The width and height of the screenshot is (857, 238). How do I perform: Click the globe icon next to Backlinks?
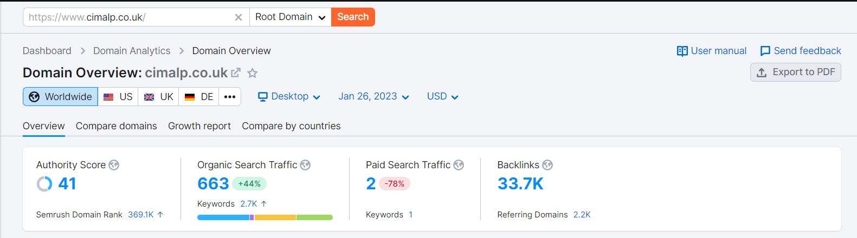[547, 165]
